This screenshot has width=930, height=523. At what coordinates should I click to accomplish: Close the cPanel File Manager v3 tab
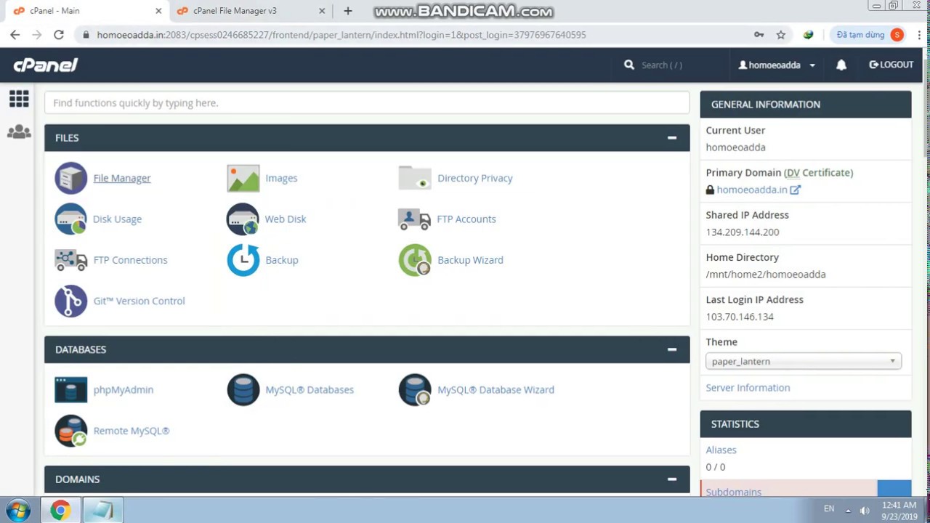coord(323,11)
